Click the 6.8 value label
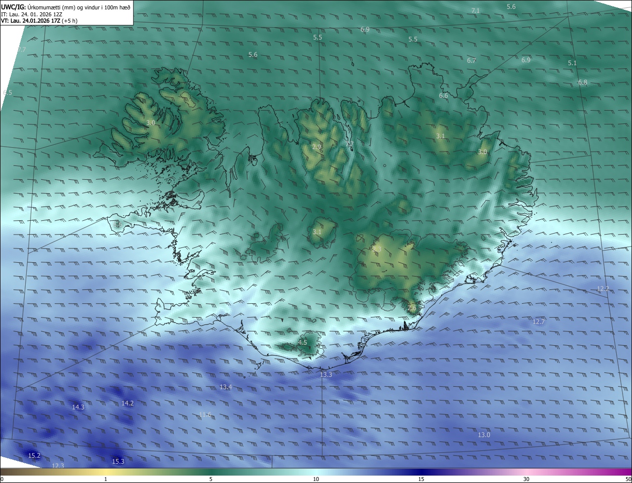 pyautogui.click(x=583, y=82)
